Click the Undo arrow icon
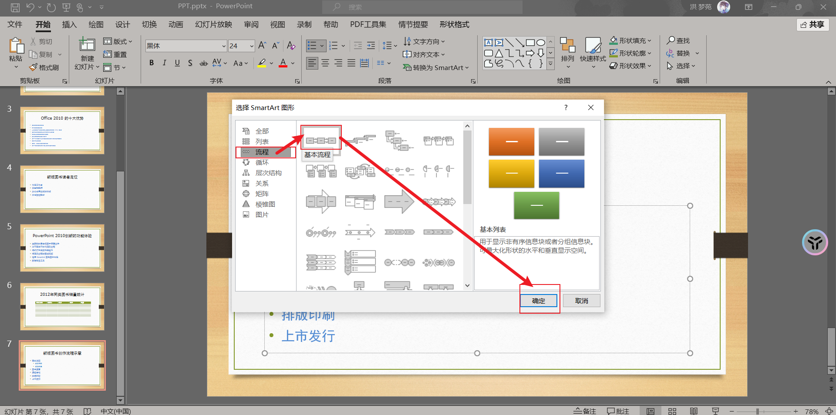This screenshot has height=415, width=836. point(30,7)
